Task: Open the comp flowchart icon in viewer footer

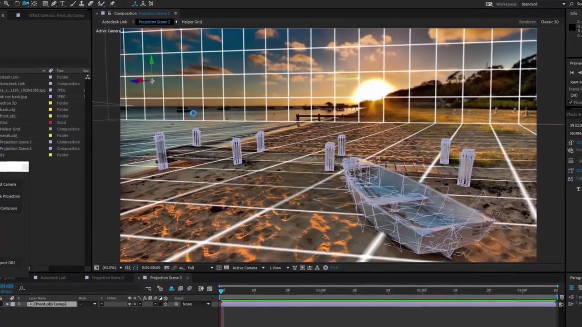Action: tap(317, 268)
